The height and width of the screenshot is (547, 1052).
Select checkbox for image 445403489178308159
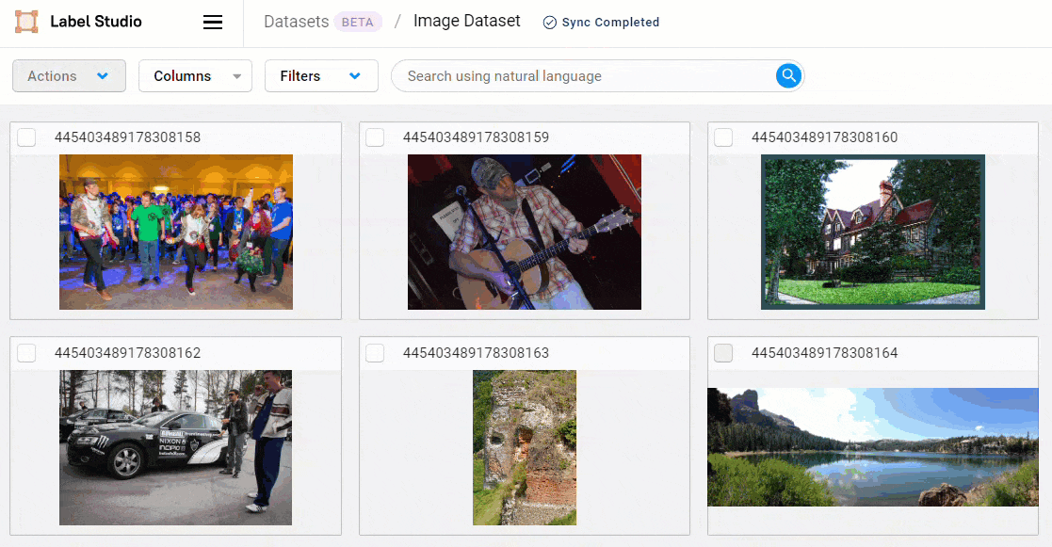(x=375, y=137)
